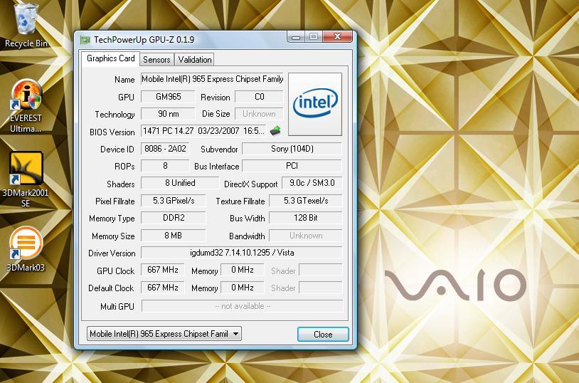Click the Multi GPU not available field
This screenshot has height=383, width=579.
click(243, 306)
